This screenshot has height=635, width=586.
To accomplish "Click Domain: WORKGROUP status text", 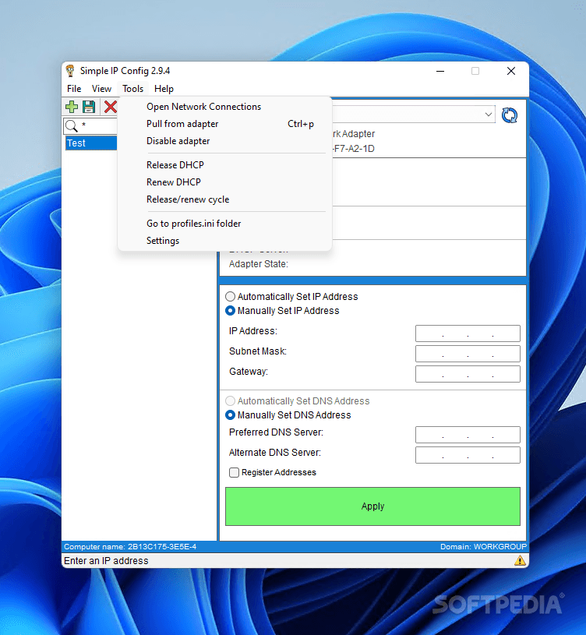I will pos(484,547).
